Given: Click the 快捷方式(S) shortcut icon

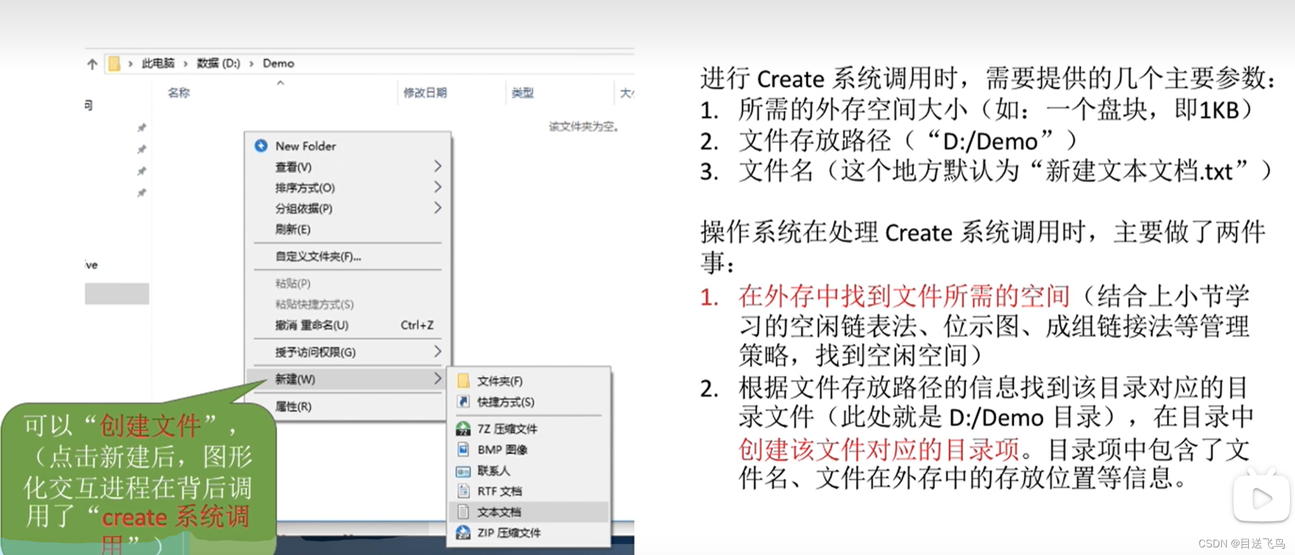Looking at the screenshot, I should (x=463, y=401).
